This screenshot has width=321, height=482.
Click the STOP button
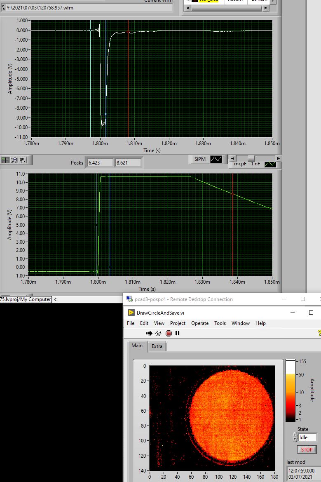pos(307,450)
